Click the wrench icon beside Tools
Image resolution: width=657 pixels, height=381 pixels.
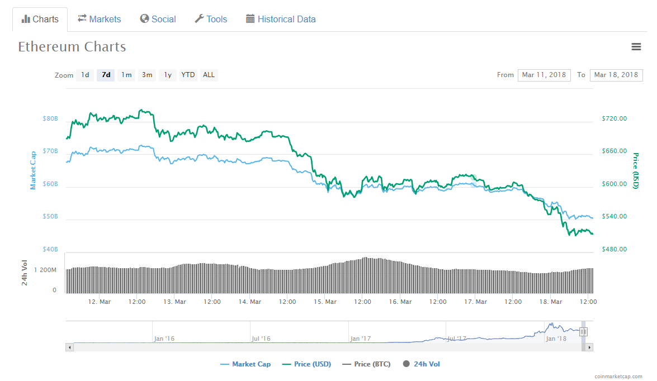(x=199, y=18)
